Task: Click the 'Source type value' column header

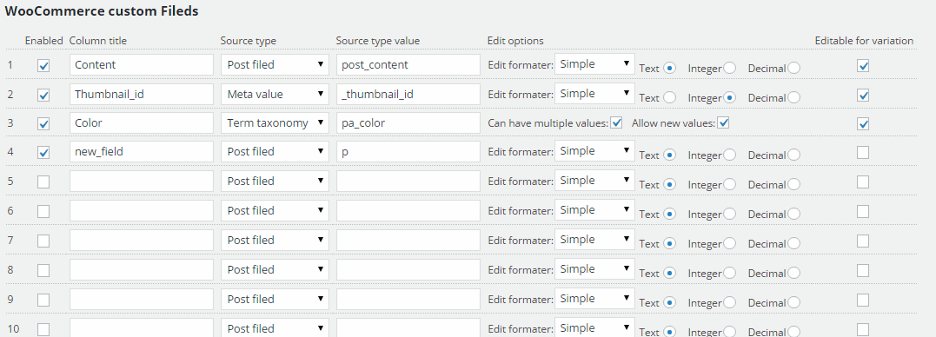Action: 378,41
